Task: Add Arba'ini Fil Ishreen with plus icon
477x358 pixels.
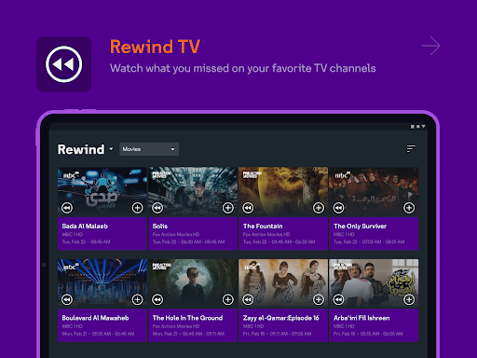Action: (409, 299)
